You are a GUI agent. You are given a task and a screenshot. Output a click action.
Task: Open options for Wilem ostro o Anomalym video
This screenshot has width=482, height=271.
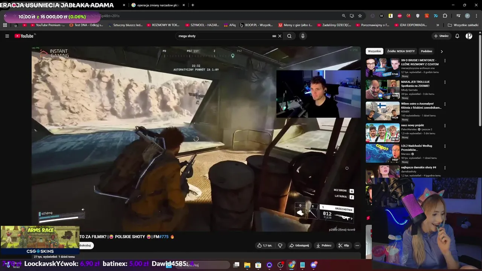(x=445, y=104)
